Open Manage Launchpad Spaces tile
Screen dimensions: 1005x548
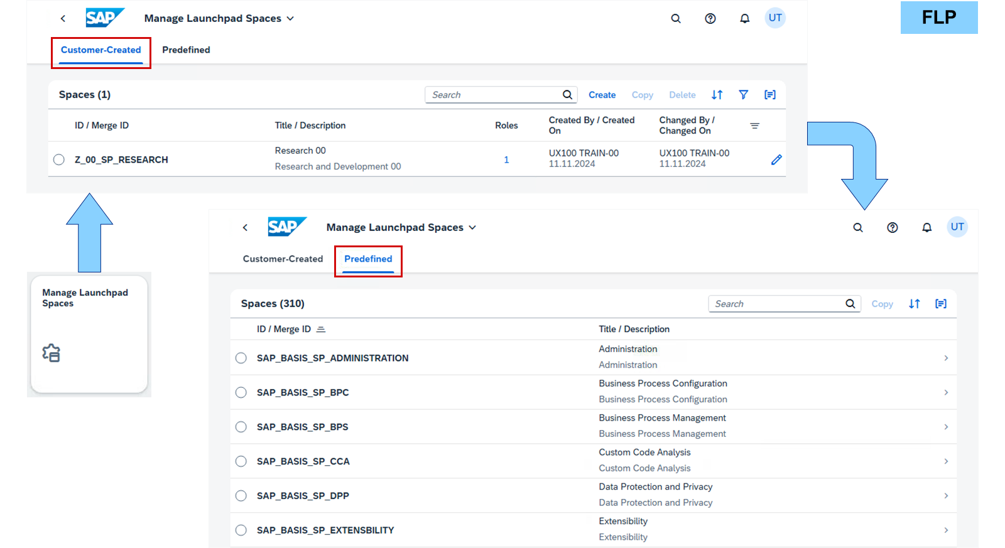point(89,335)
